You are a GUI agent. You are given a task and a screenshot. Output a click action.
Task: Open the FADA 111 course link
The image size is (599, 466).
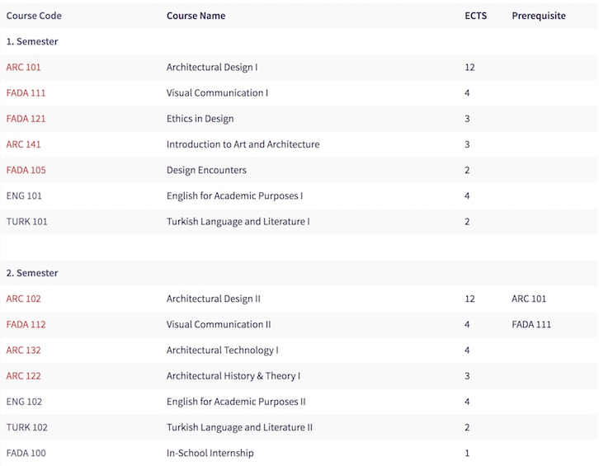click(x=26, y=93)
